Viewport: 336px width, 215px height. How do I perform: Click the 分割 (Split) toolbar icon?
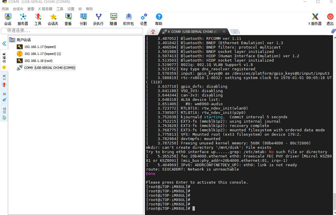click(x=83, y=19)
